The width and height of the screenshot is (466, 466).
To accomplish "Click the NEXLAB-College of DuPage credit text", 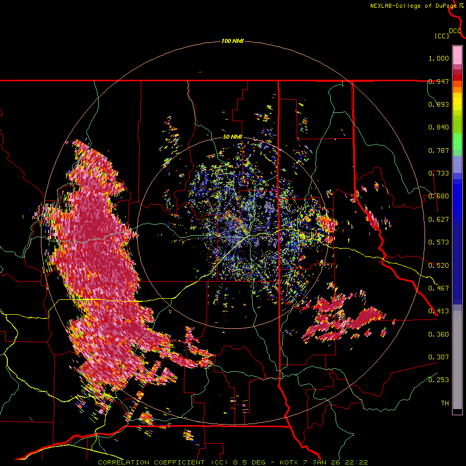I will 414,6.
